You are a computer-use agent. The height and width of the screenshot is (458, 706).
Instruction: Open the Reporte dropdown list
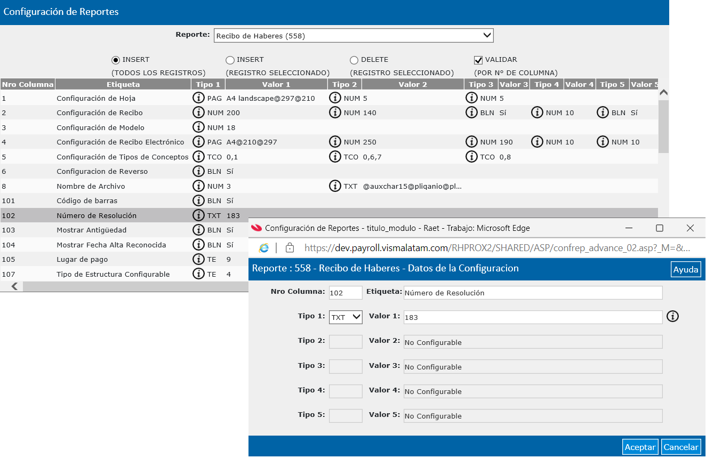354,36
